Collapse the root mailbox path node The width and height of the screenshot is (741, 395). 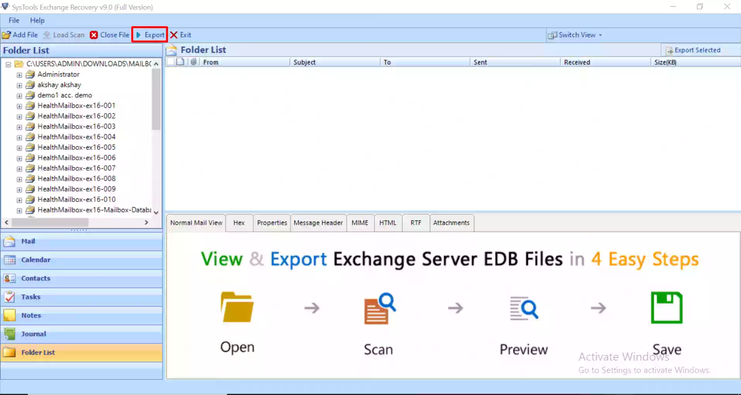(8, 64)
